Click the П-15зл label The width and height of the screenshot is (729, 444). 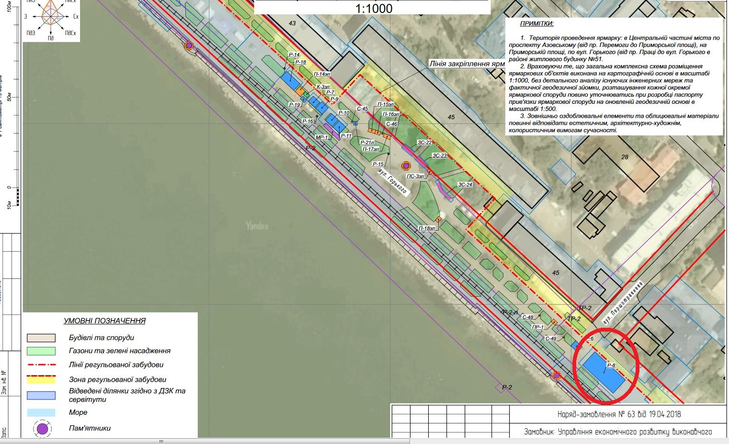(x=386, y=104)
